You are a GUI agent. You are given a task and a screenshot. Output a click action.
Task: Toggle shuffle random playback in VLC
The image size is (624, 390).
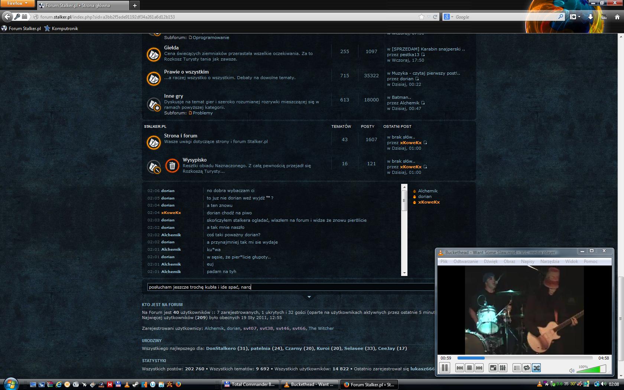click(x=536, y=368)
